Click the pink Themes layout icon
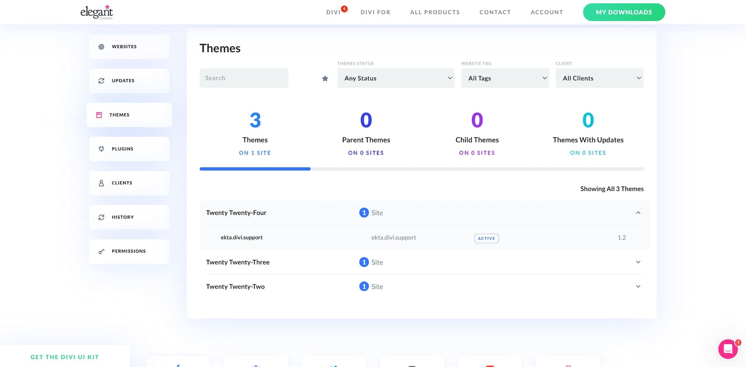 [99, 115]
